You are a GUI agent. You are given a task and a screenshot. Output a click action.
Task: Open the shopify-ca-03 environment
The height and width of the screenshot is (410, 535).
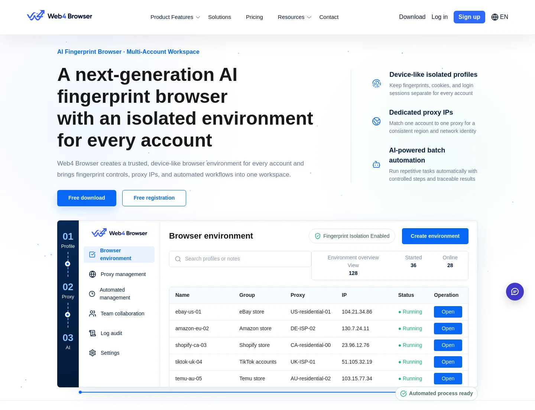pyautogui.click(x=448, y=345)
